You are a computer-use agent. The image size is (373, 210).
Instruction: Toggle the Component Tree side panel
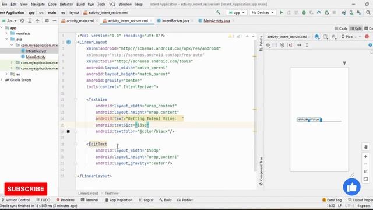tap(261, 171)
